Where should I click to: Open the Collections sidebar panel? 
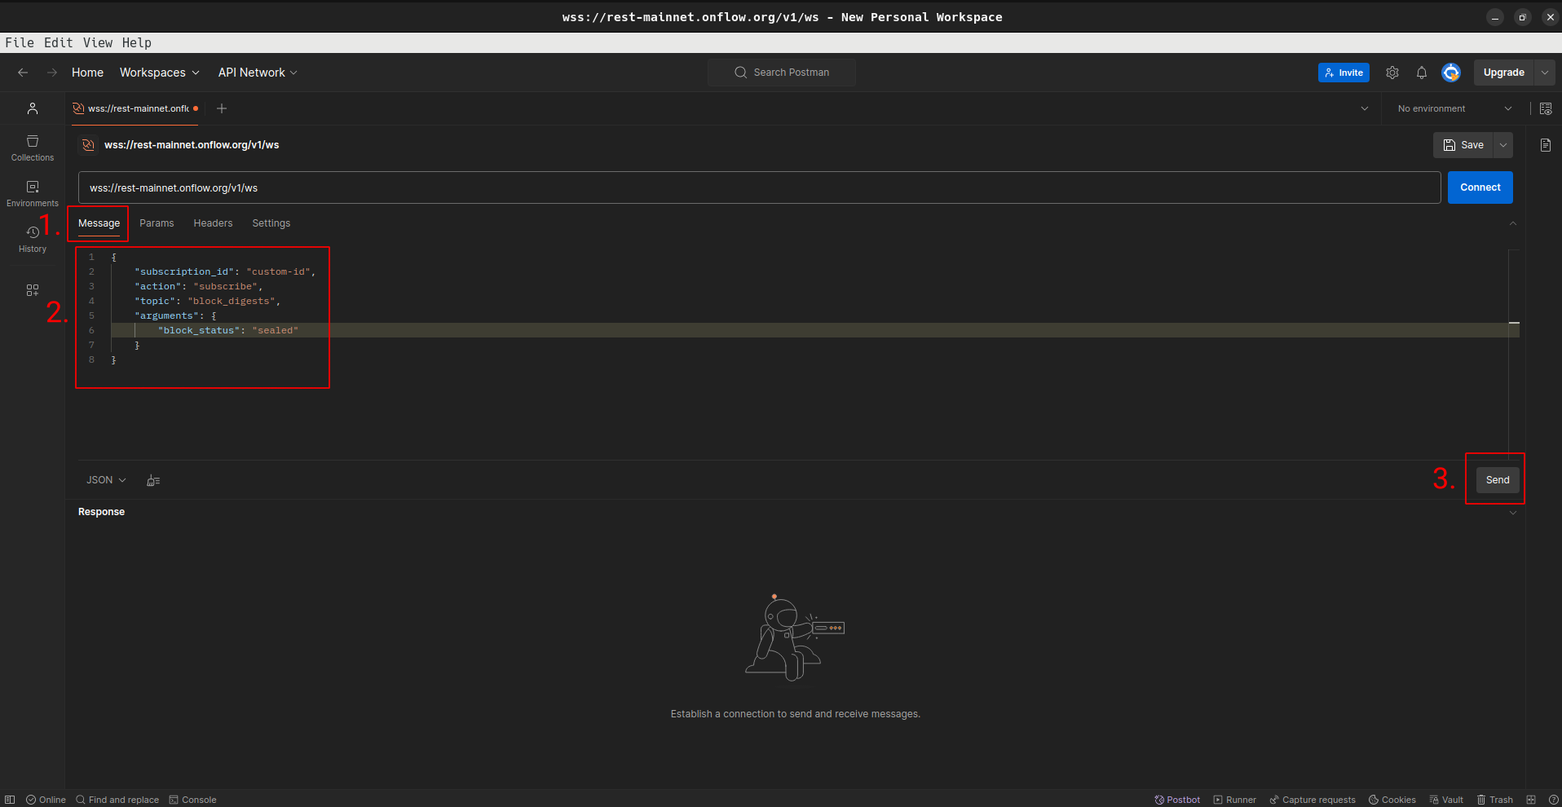(x=33, y=148)
